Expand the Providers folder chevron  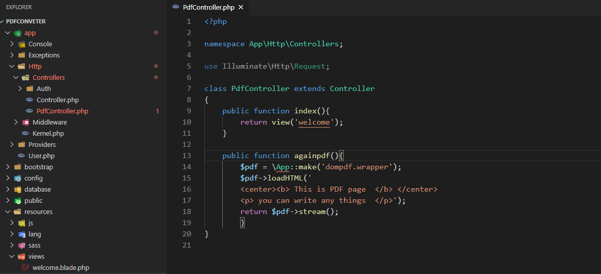tap(12, 145)
